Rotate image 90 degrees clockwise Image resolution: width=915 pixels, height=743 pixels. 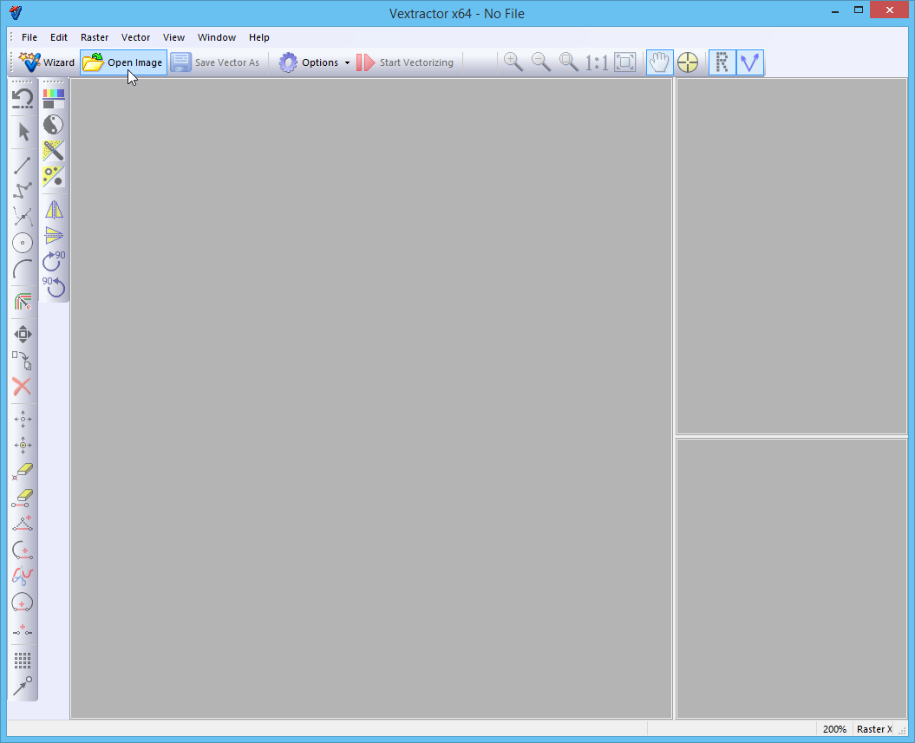(54, 260)
